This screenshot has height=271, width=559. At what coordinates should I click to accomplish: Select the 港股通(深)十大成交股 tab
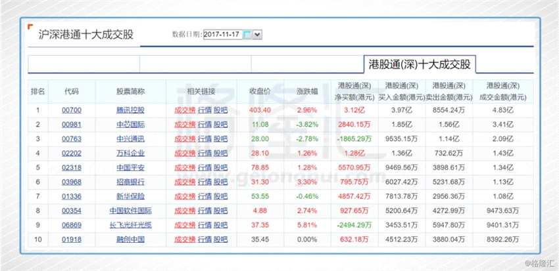tap(420, 64)
